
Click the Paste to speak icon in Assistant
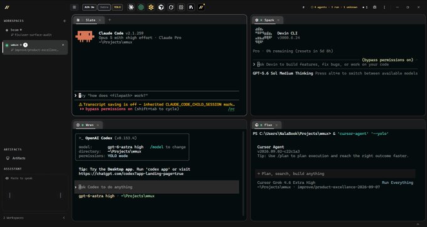click(x=7, y=178)
